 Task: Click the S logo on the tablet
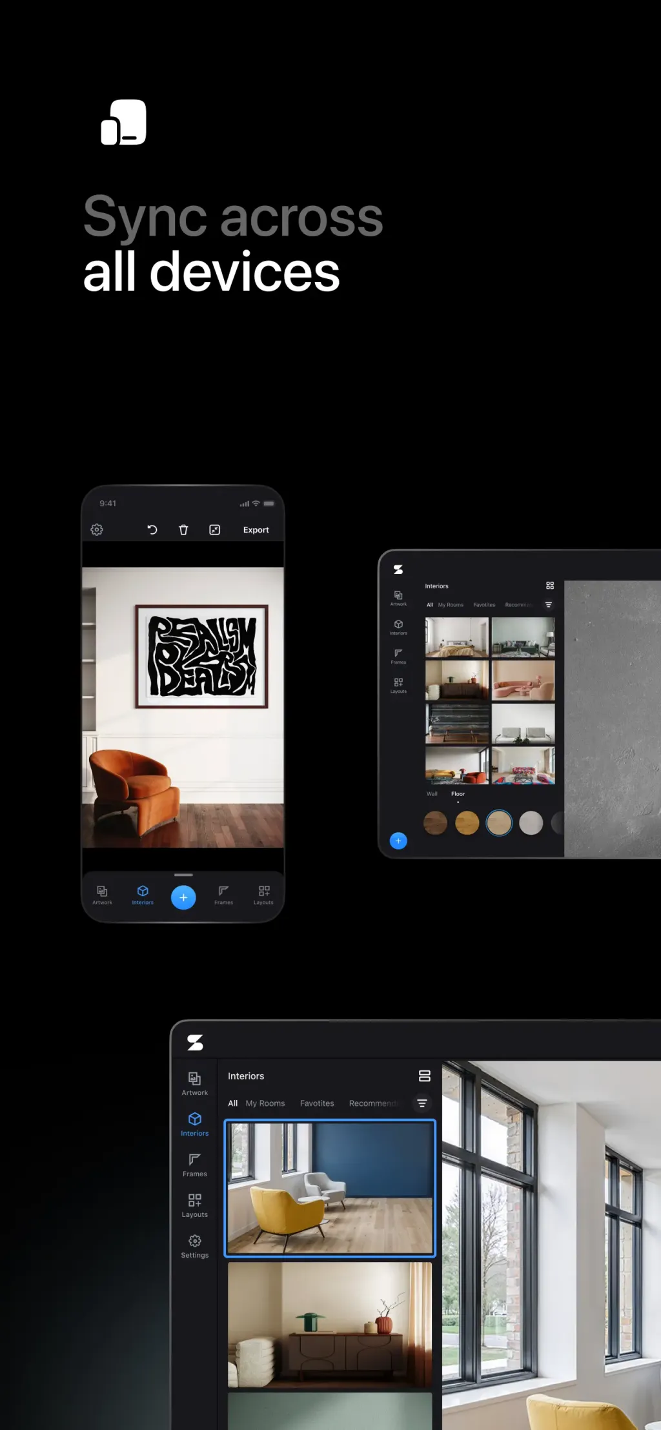398,569
